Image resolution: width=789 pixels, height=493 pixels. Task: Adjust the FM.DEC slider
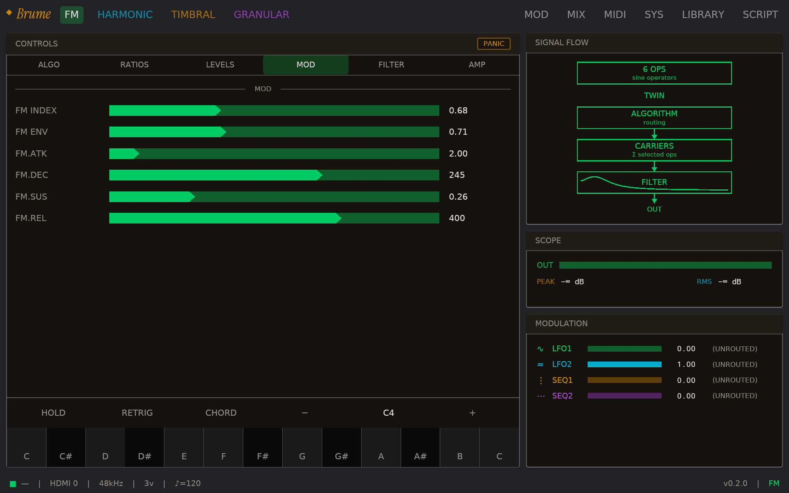click(274, 175)
